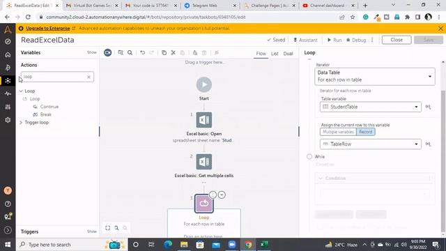Viewport: 446px width, 251px height.
Task: Click the browser address bar URL
Action: pyautogui.click(x=146, y=17)
